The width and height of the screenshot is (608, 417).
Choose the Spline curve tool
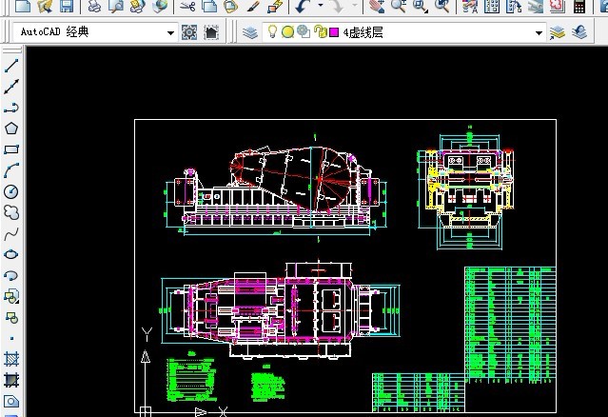pos(11,233)
